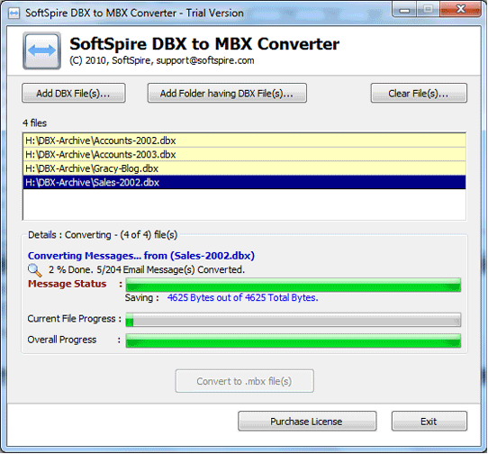Click the support@softspire.com email text
Viewport: 488px width, 454px height.
tap(205, 60)
